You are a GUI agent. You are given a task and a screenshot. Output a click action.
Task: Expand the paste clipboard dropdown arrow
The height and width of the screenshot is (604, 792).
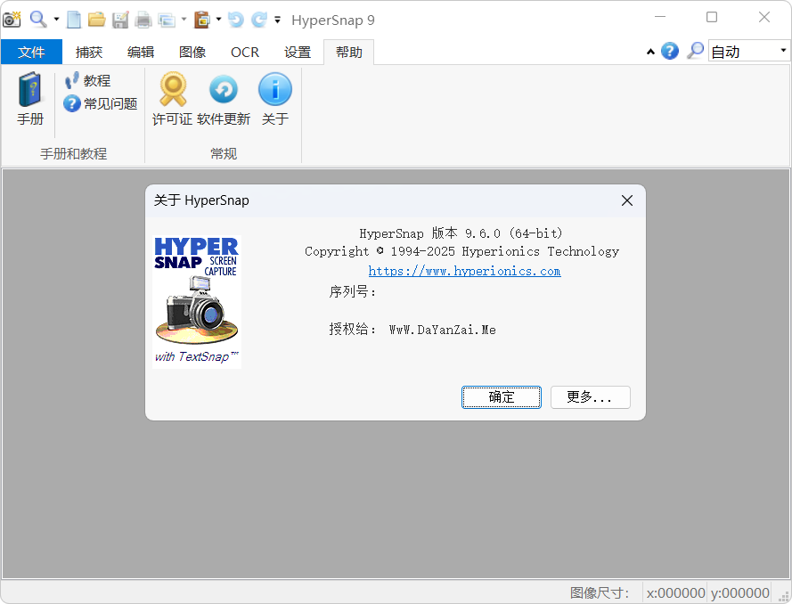pyautogui.click(x=218, y=20)
